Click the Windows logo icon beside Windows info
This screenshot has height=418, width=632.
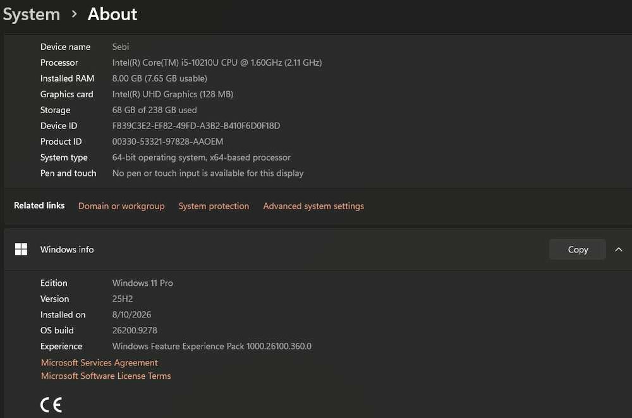pyautogui.click(x=21, y=249)
